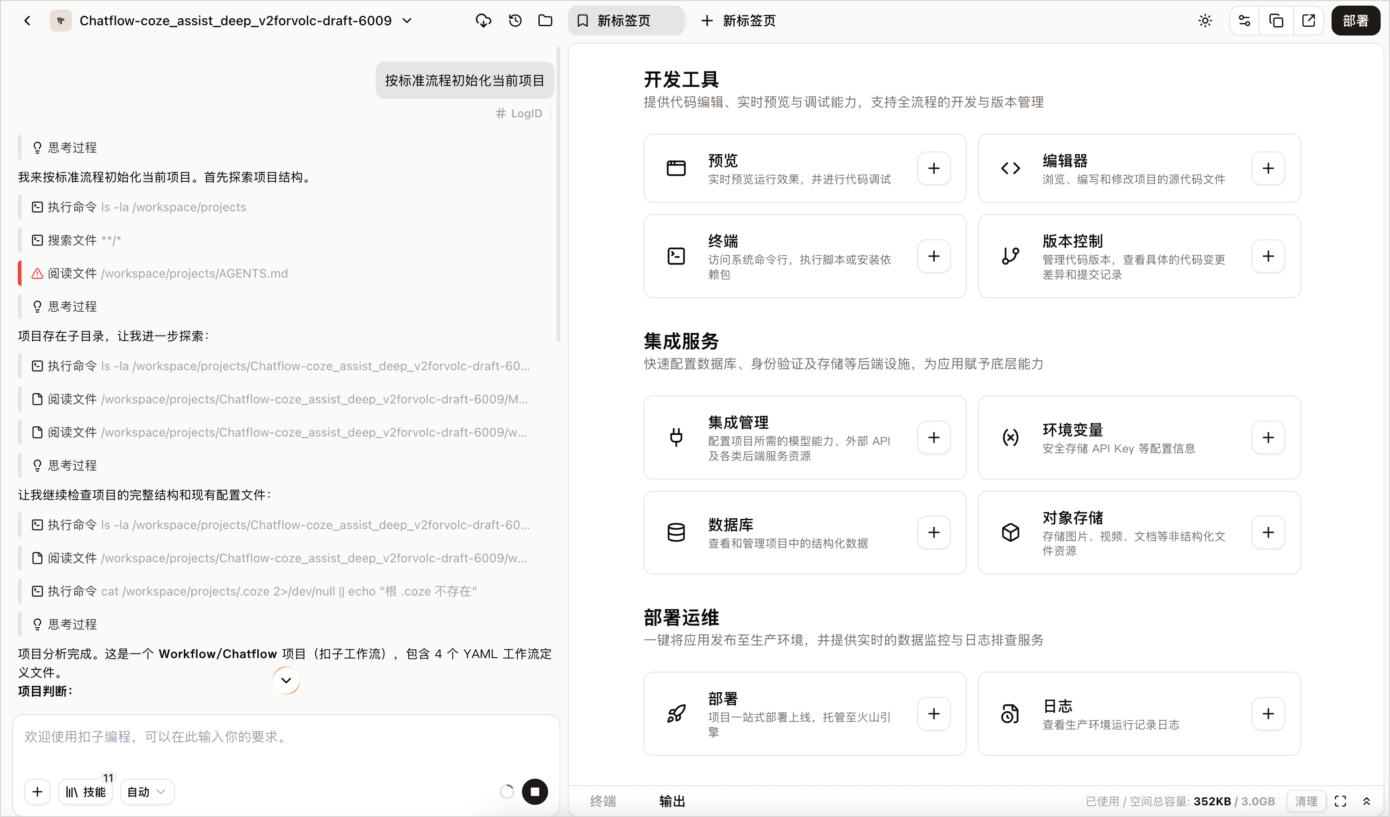Toggle fullscreen for bottom panel

[1340, 801]
